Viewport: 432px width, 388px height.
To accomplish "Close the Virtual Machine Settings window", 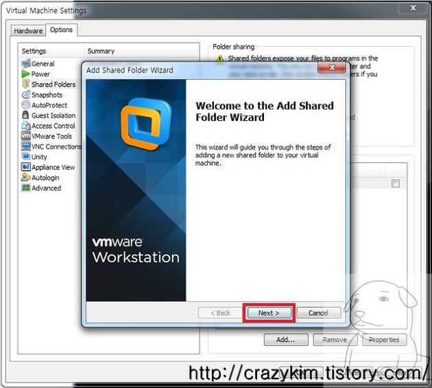I will (413, 8).
